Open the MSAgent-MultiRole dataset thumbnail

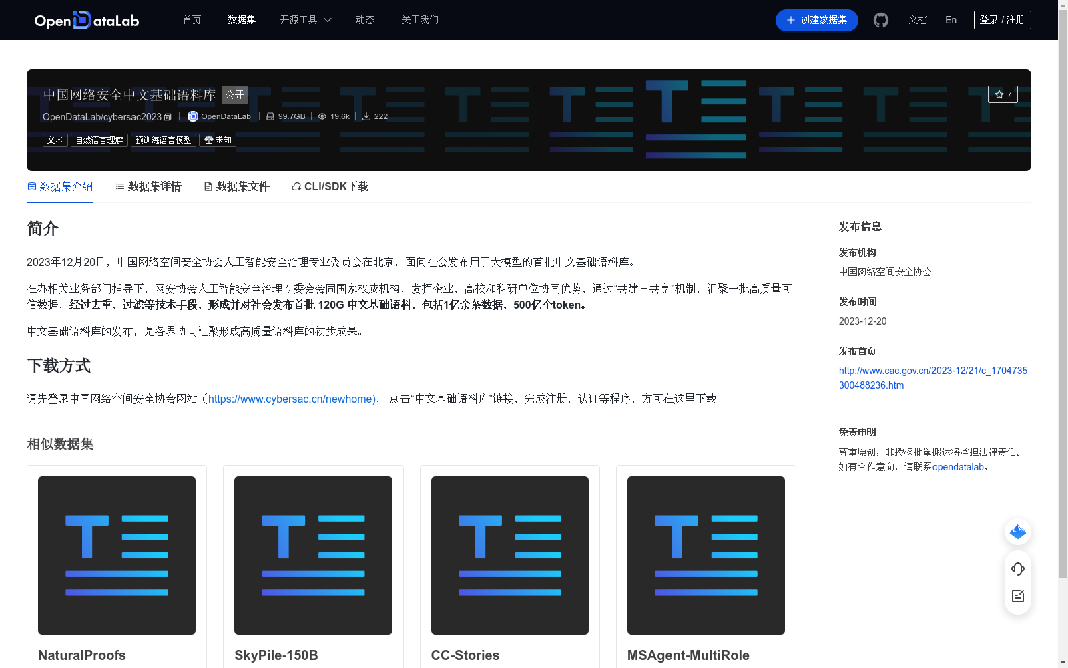point(706,555)
